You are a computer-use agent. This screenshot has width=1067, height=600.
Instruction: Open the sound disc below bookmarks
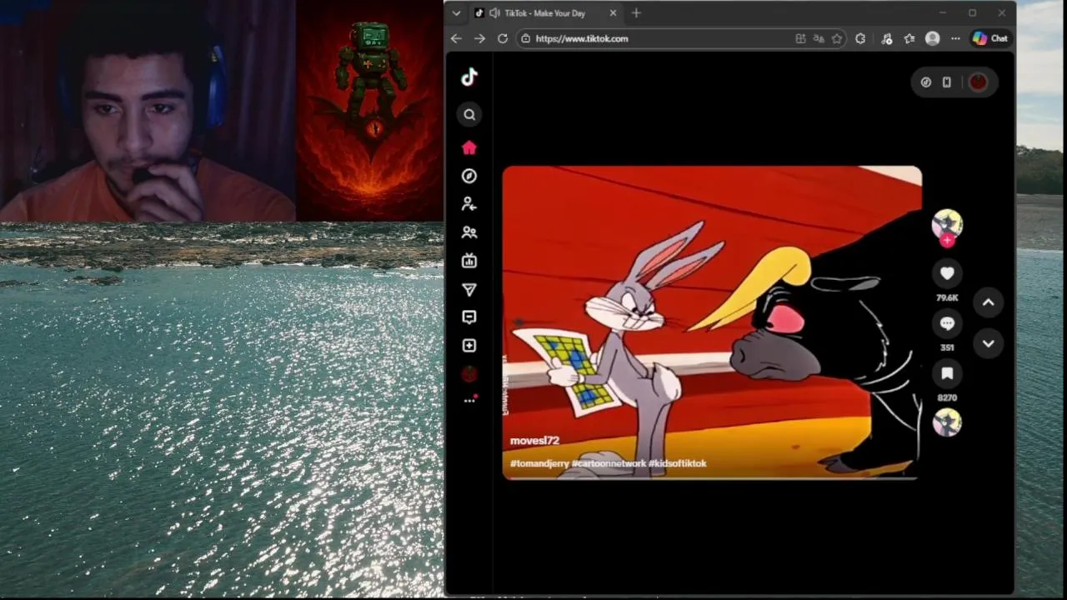click(947, 423)
